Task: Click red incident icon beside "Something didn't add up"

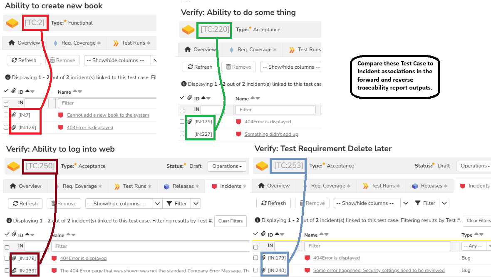Action: 238,134
